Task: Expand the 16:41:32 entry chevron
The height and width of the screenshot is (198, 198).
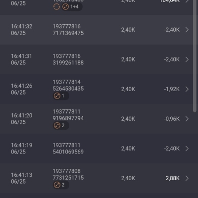Action: tap(187, 30)
